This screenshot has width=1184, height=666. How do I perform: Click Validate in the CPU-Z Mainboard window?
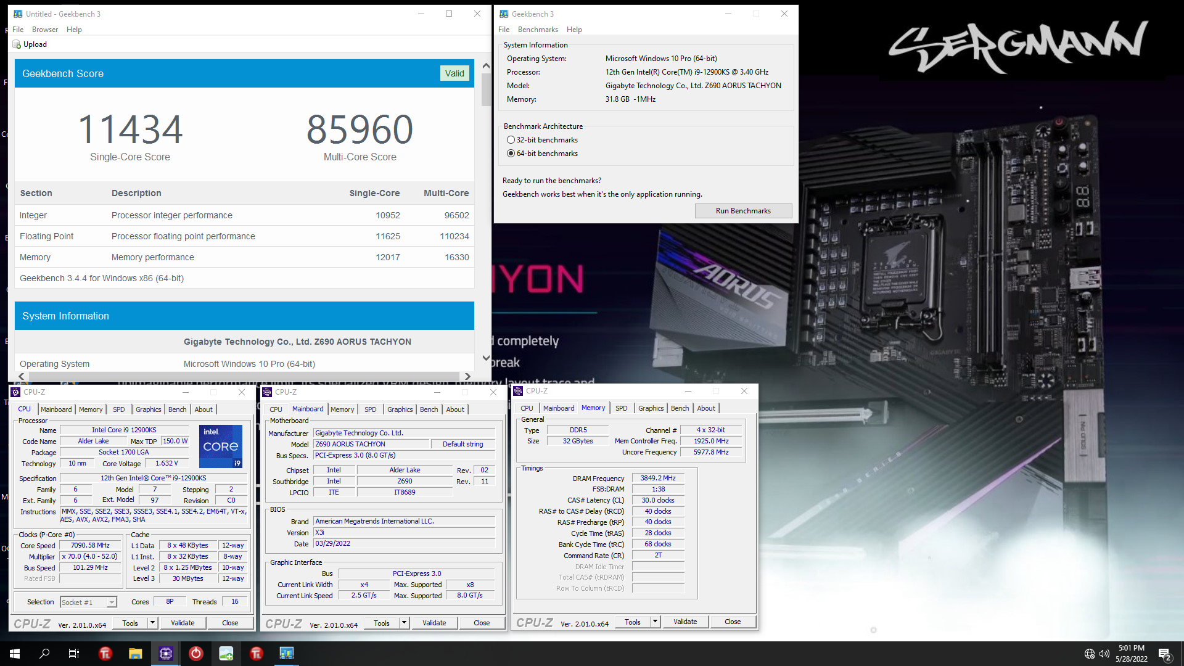coord(434,623)
